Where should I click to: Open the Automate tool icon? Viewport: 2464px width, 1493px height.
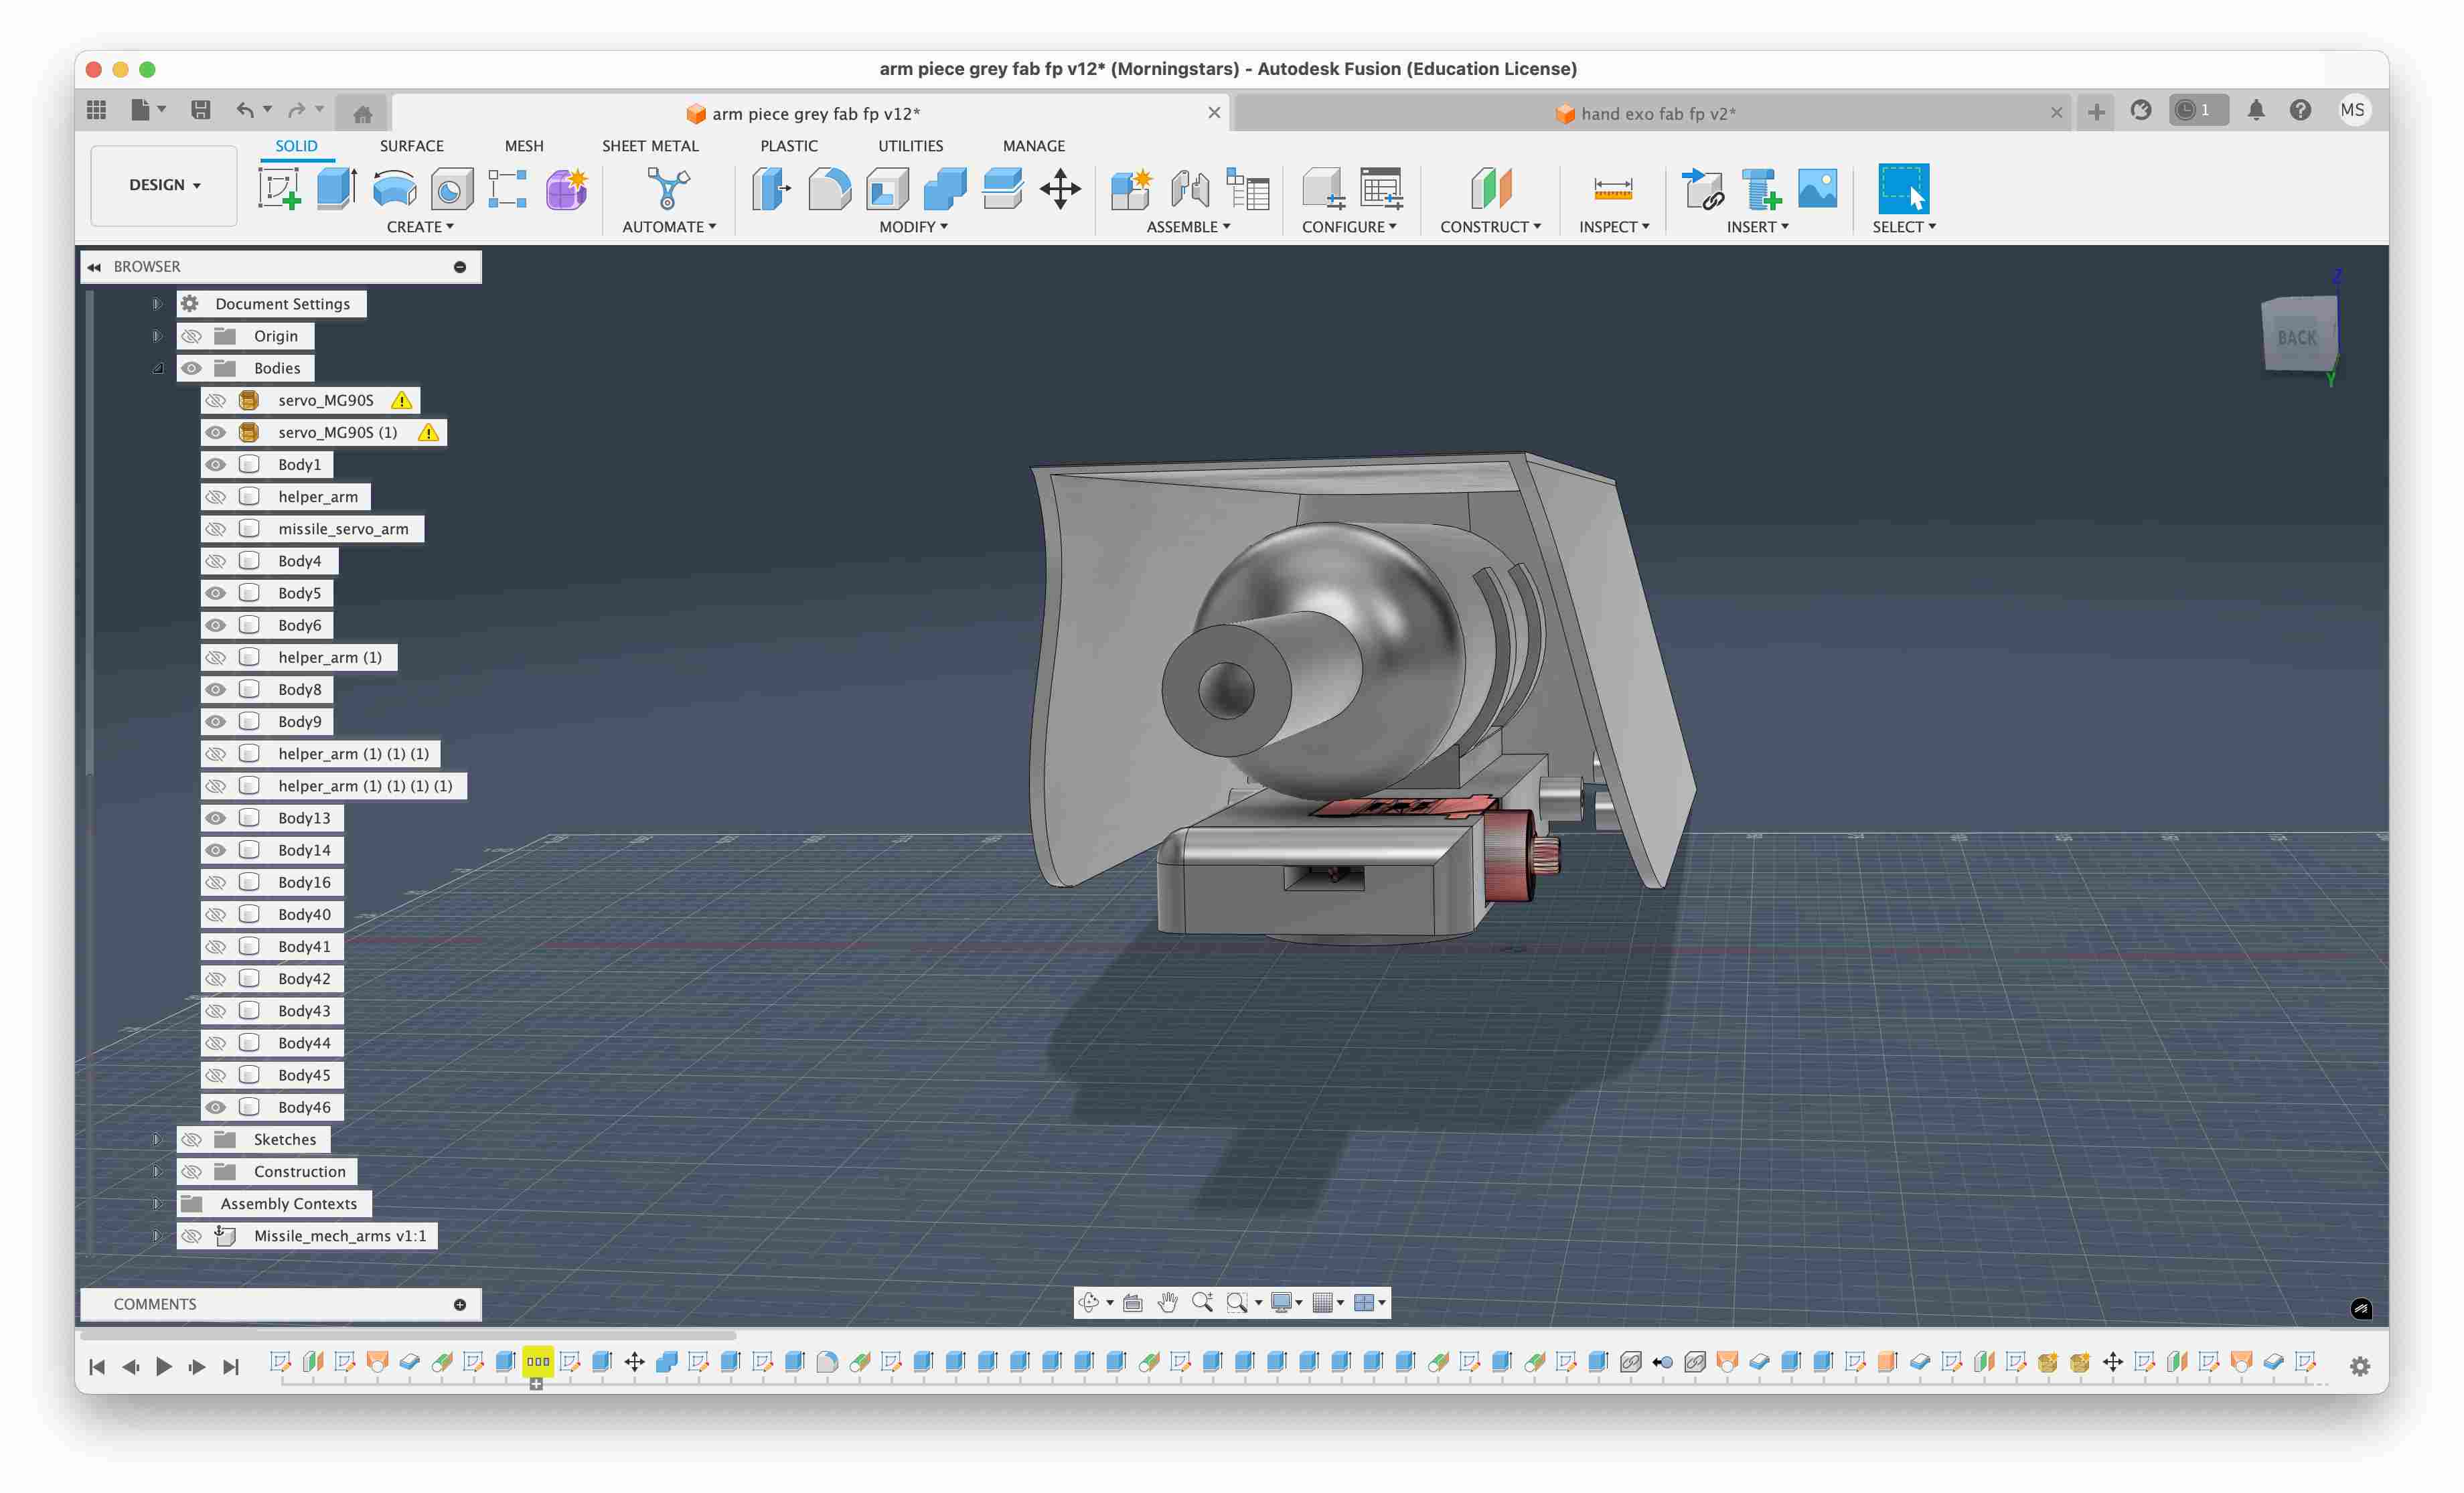tap(668, 188)
